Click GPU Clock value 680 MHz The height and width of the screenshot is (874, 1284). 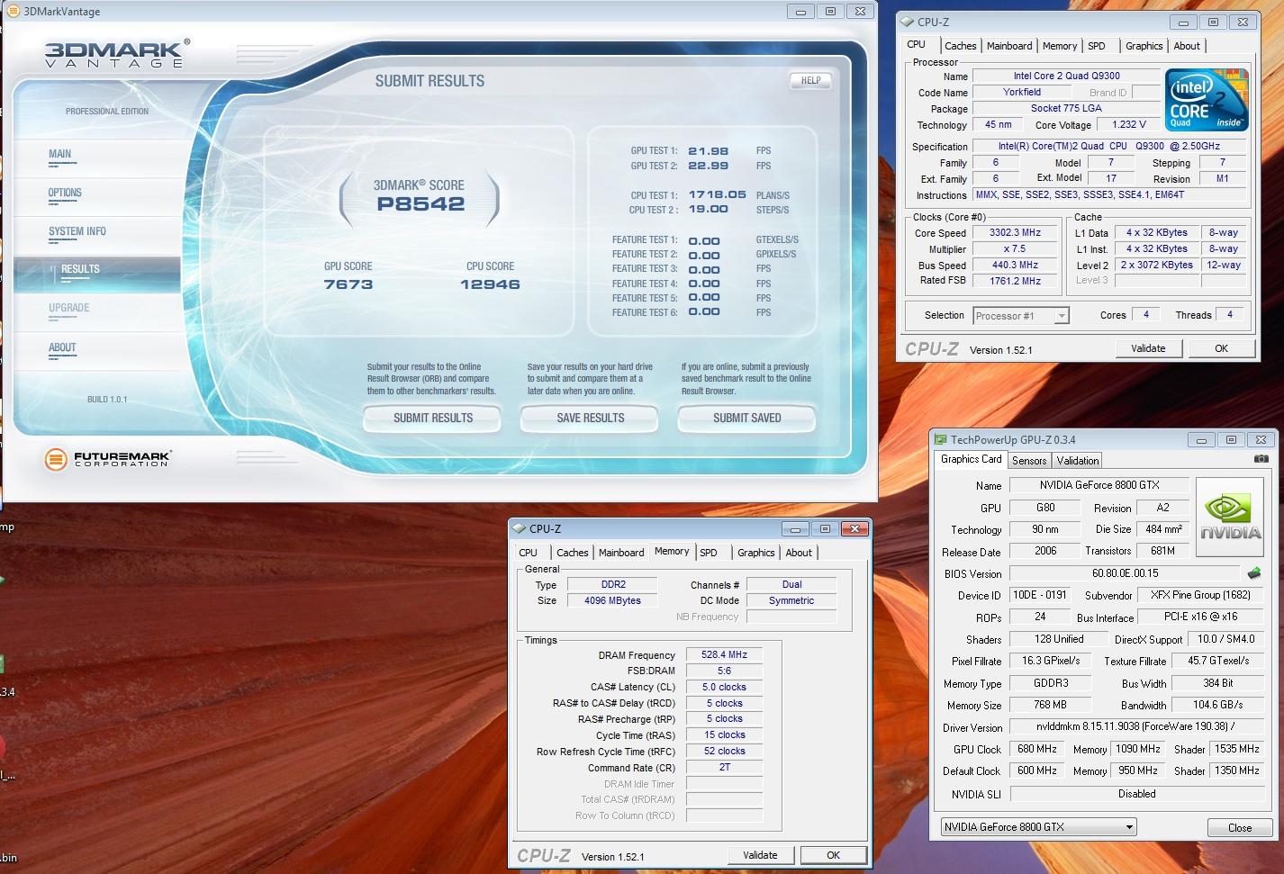tap(1036, 749)
